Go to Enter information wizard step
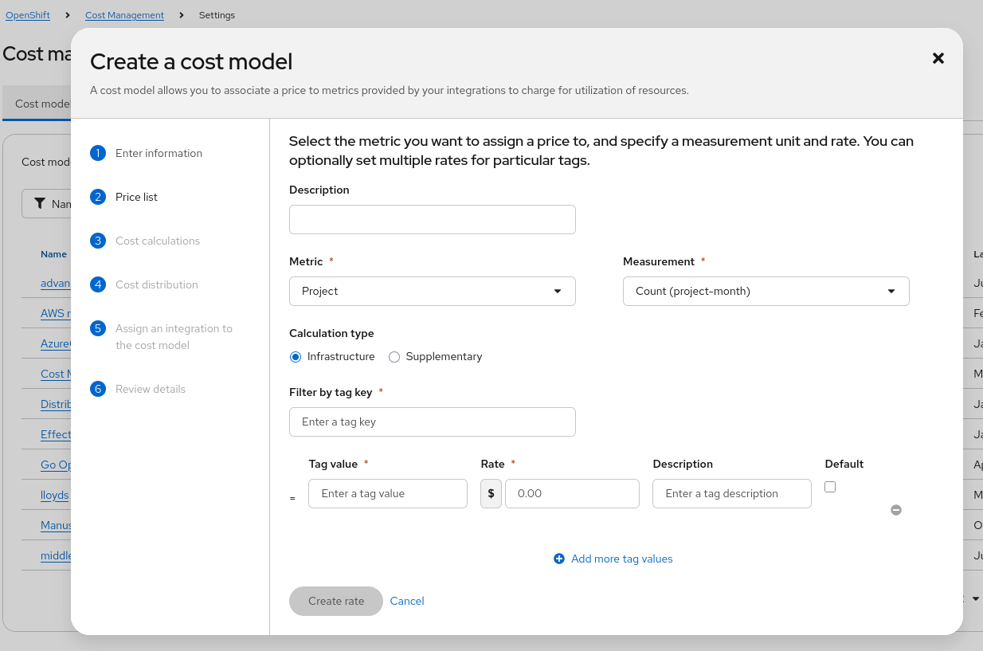Image resolution: width=983 pixels, height=651 pixels. 159,153
